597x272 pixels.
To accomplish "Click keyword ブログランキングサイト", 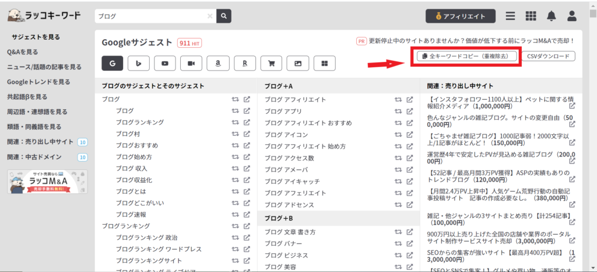I will (149, 260).
